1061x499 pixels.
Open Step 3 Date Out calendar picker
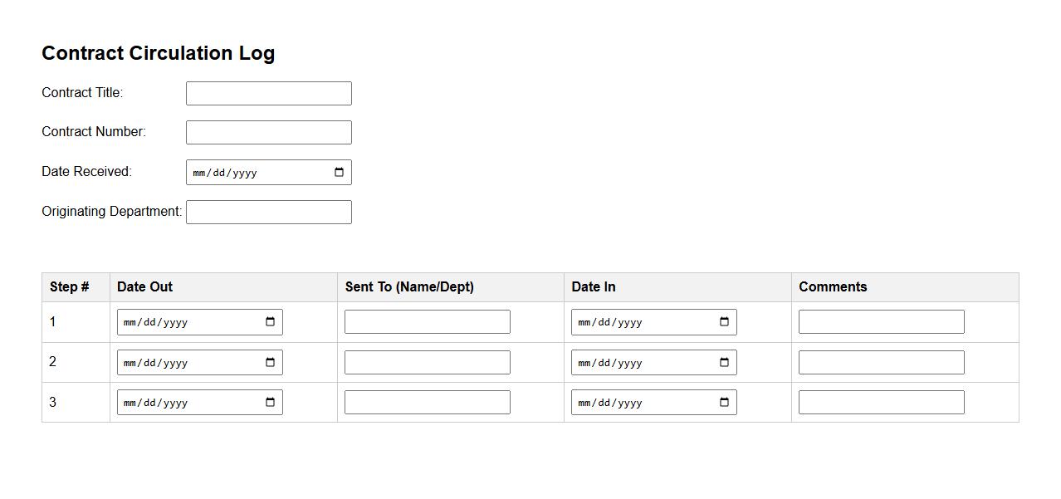[x=270, y=403]
